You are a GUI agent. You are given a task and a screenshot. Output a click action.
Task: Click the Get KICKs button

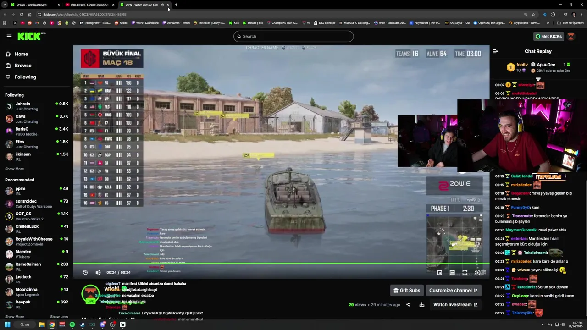[548, 36]
